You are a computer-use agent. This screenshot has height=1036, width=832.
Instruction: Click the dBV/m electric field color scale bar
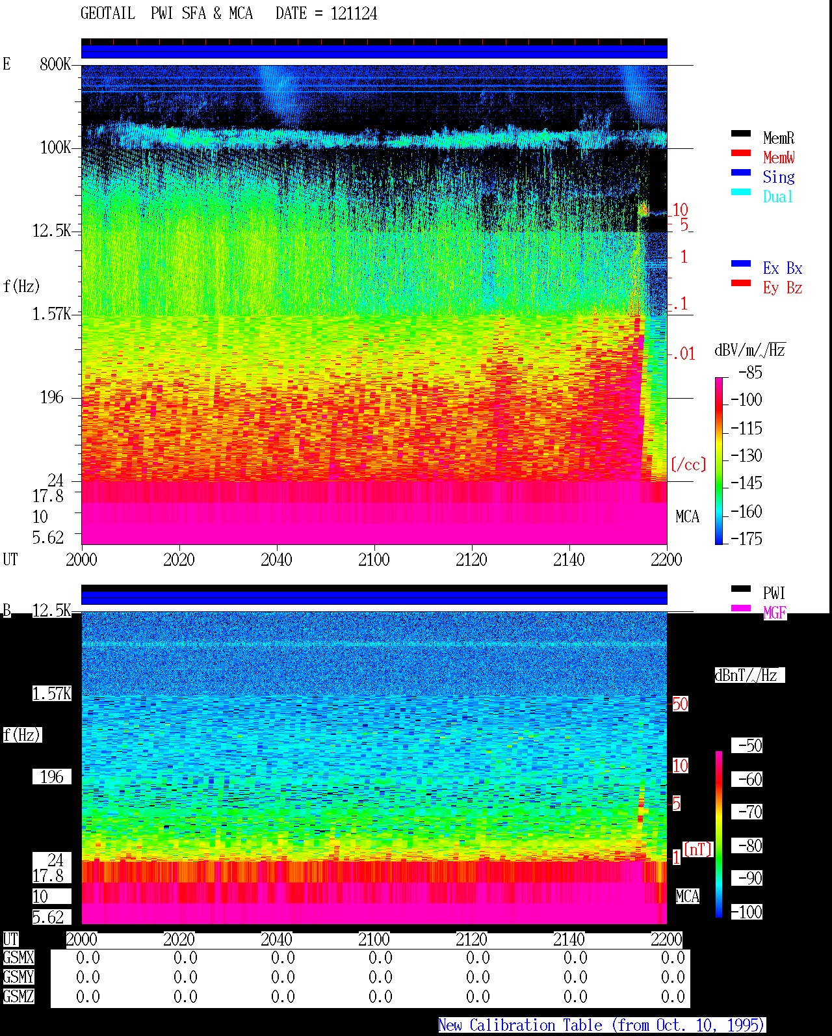tap(719, 460)
